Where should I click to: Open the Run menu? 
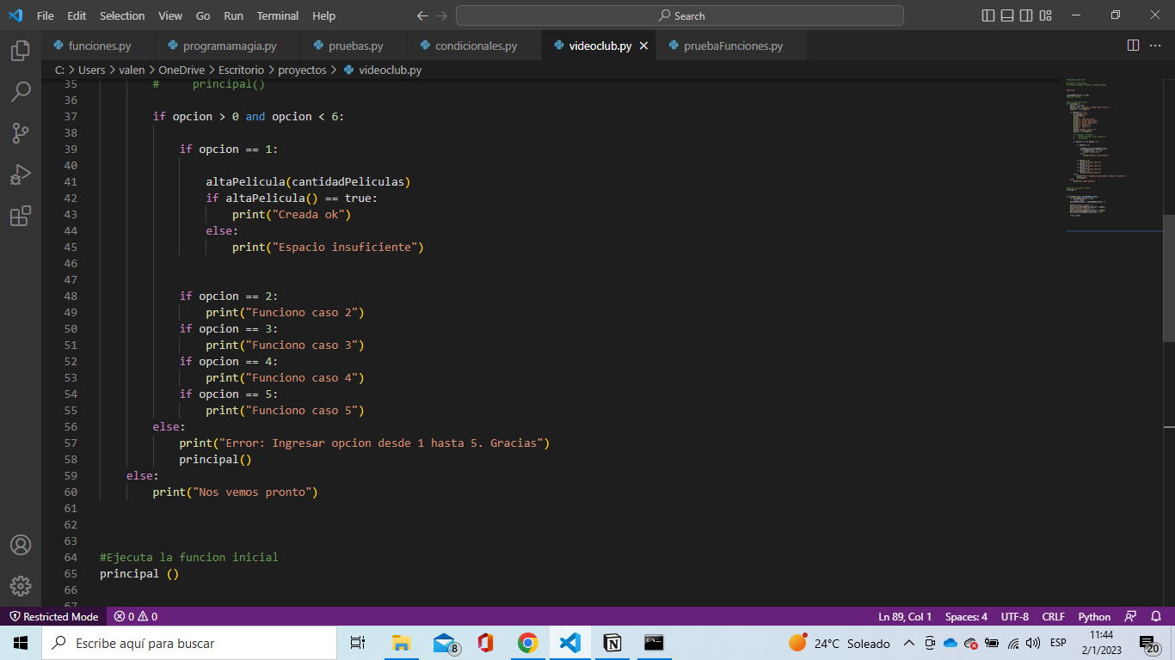(233, 15)
